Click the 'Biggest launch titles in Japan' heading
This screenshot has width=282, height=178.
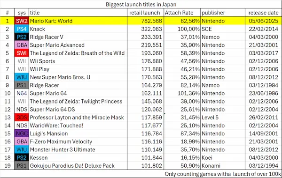click(141, 4)
